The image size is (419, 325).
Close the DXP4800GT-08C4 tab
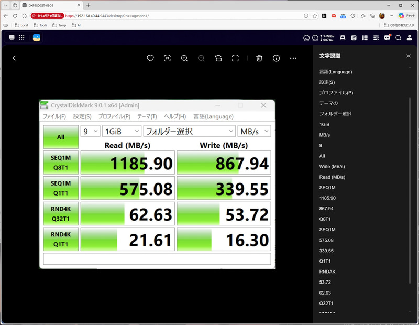pos(79,5)
